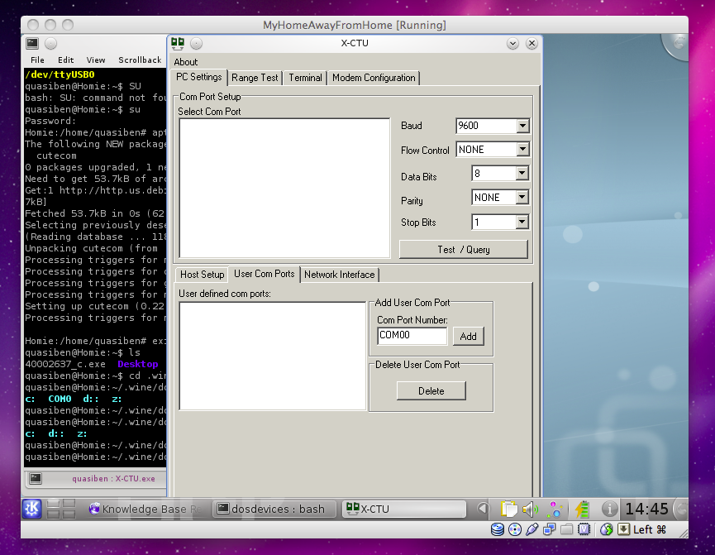
Task: Click the VirtualBox hard disk status icon
Action: pos(498,529)
